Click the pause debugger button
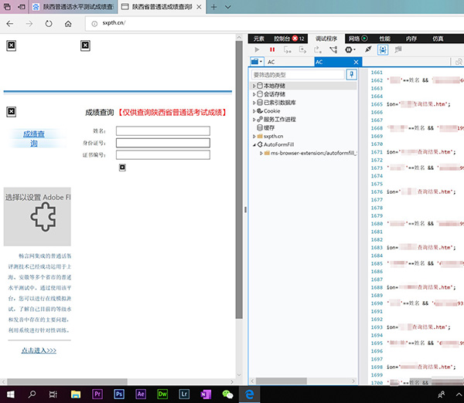464x403 pixels. point(272,49)
